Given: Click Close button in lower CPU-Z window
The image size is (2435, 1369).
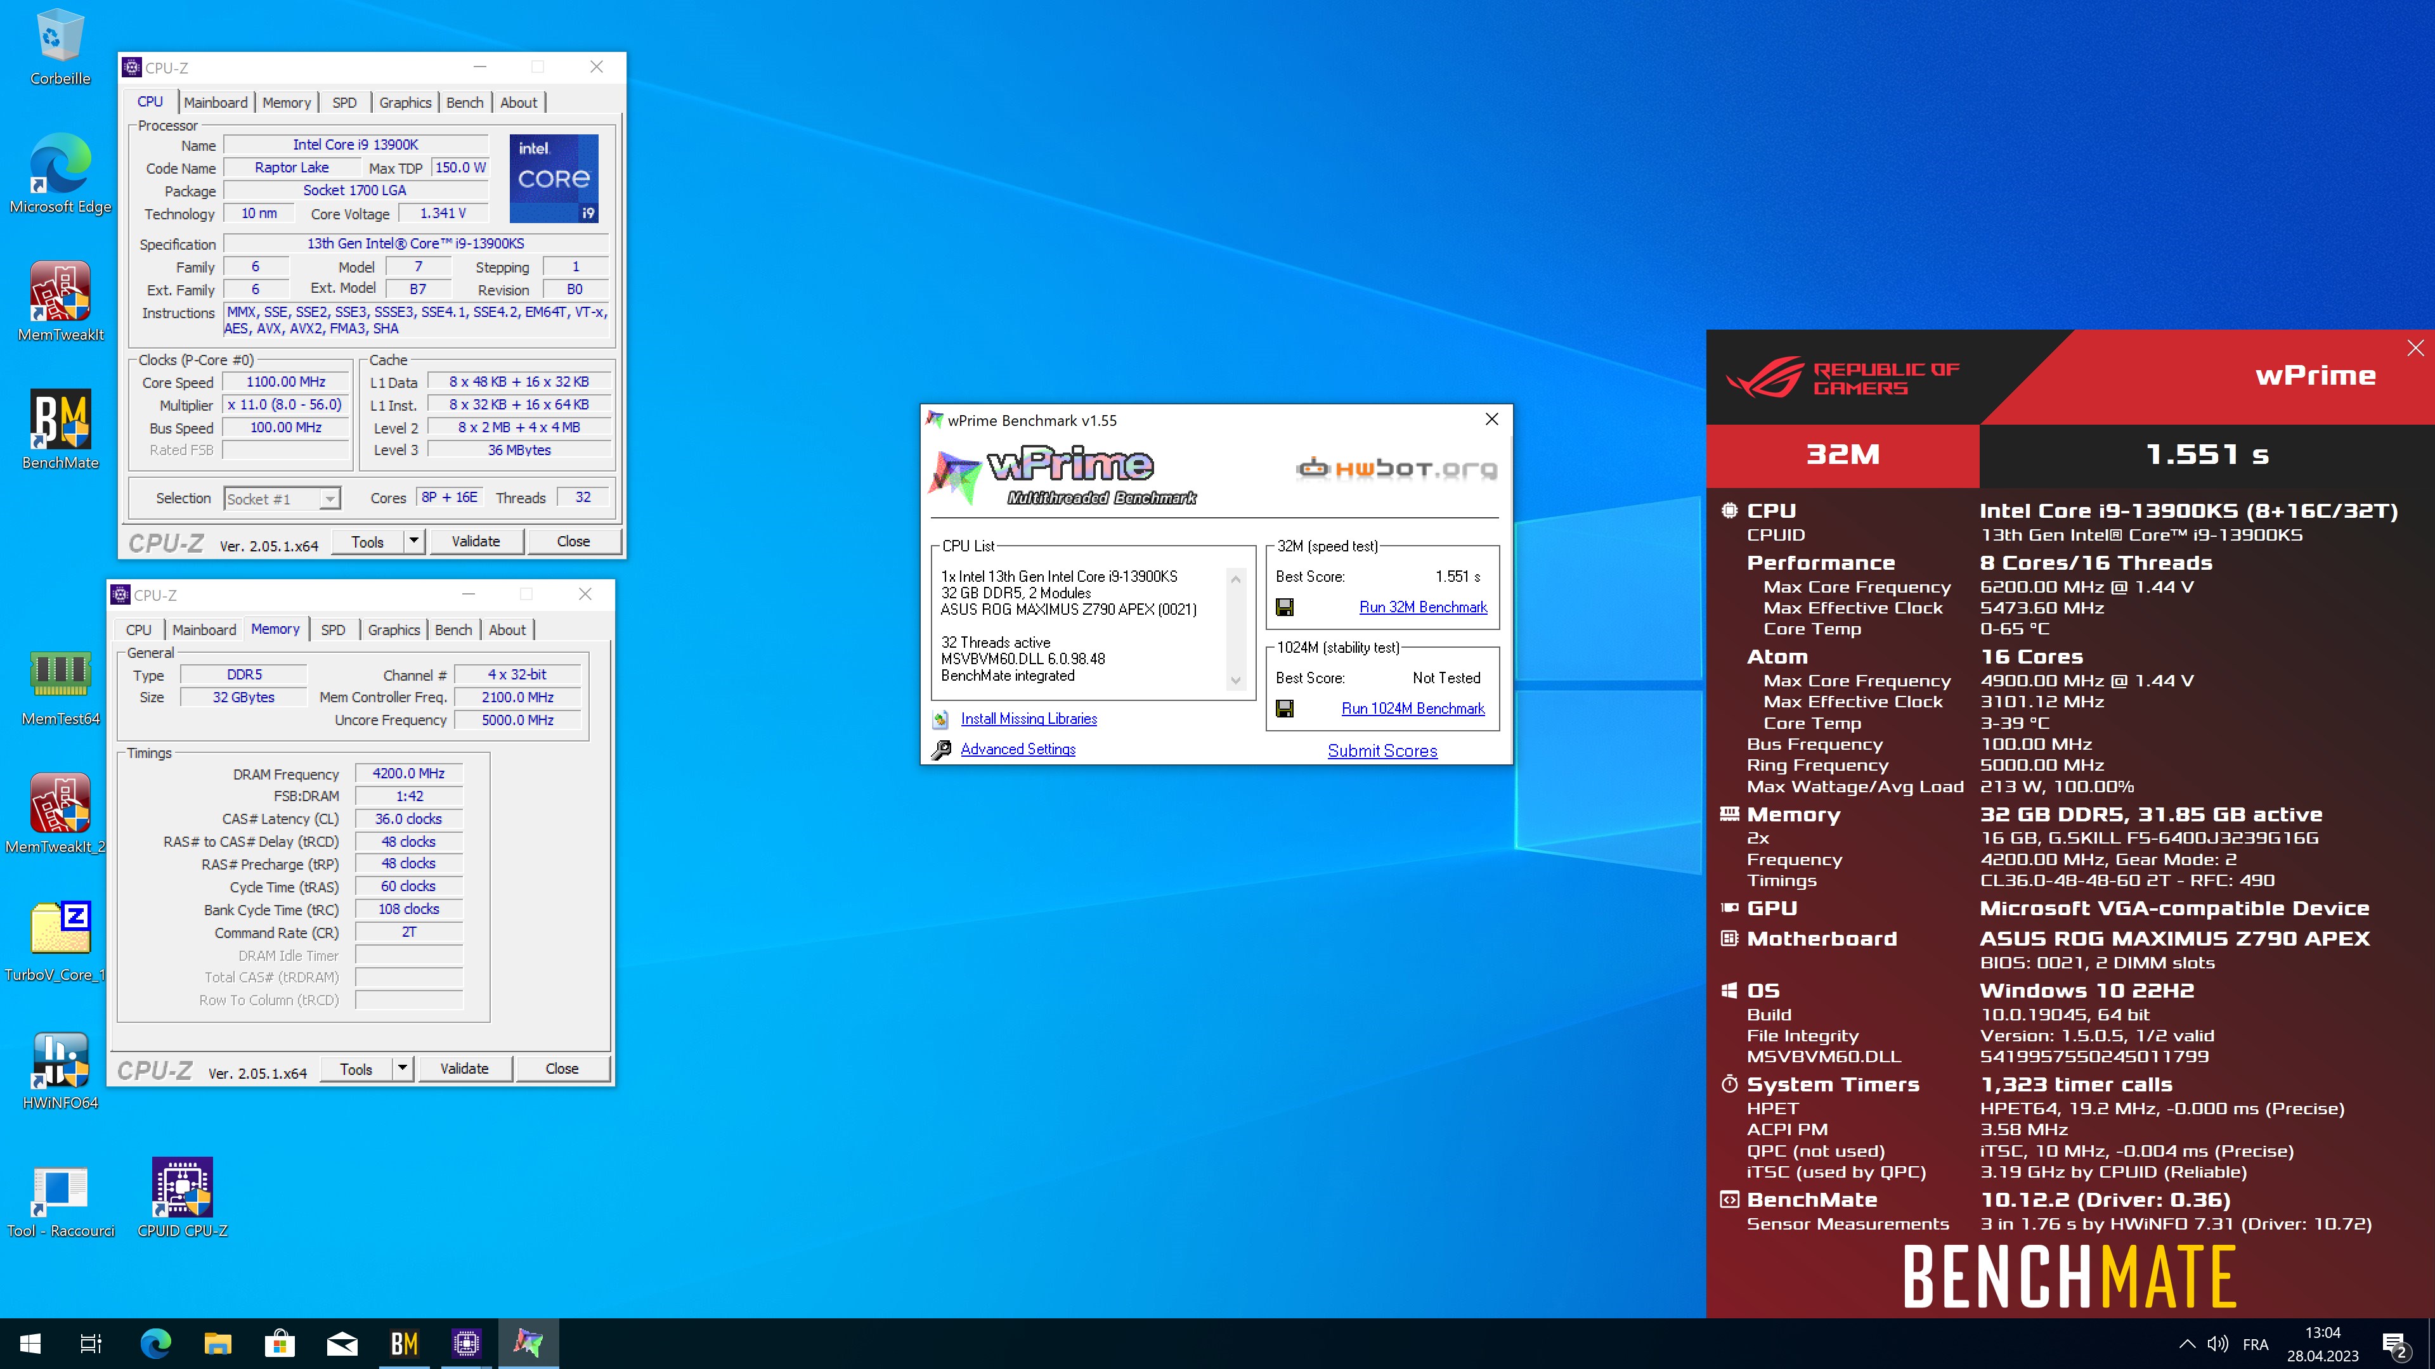Looking at the screenshot, I should pyautogui.click(x=562, y=1069).
